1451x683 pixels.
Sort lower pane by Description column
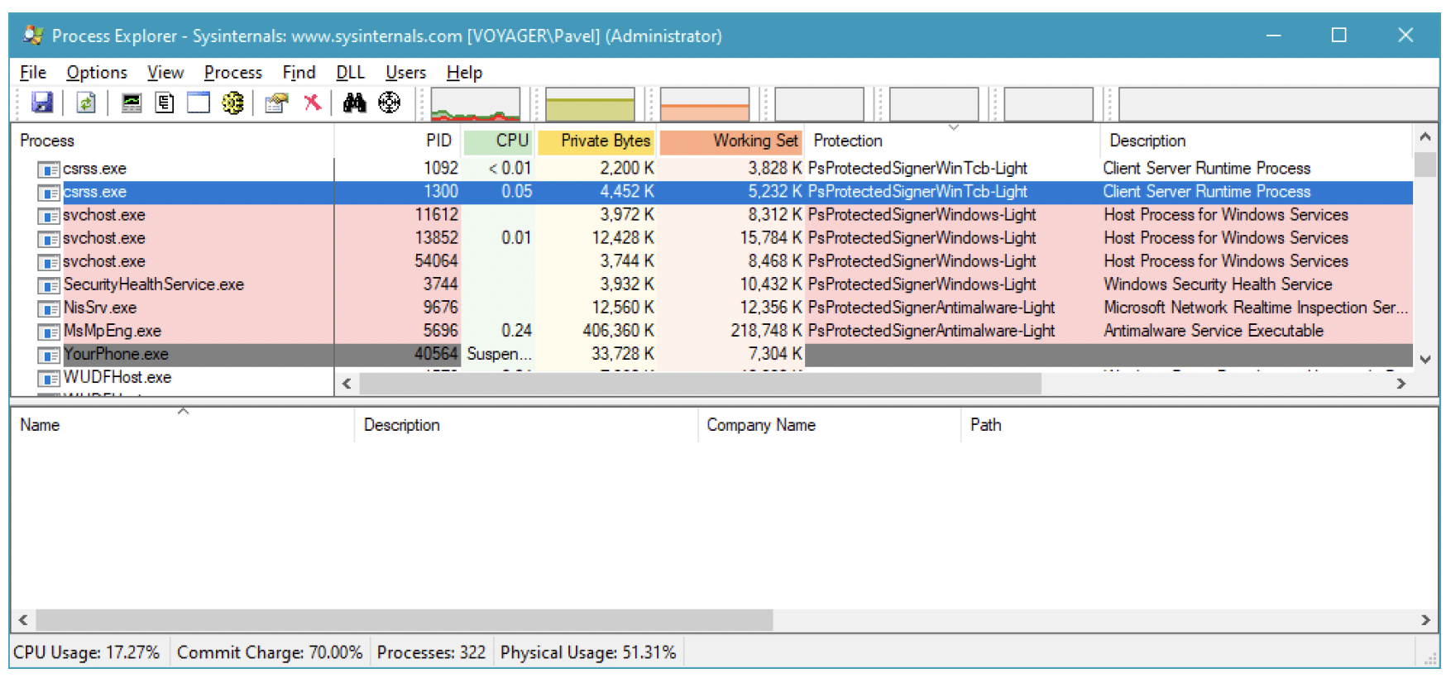click(x=526, y=425)
